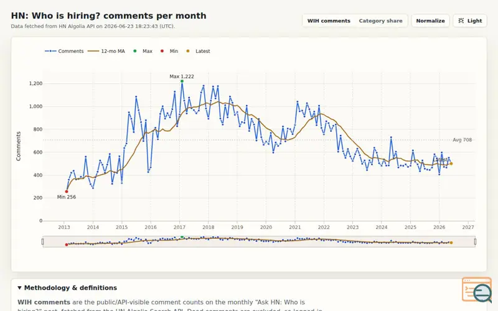Viewport: 498px width, 311px height.
Task: Click the green Max 1,222 data point
Action: click(x=182, y=81)
